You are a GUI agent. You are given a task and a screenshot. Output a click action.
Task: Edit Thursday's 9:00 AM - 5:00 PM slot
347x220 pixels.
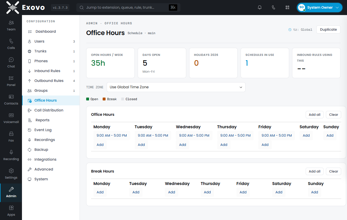[x=235, y=135]
